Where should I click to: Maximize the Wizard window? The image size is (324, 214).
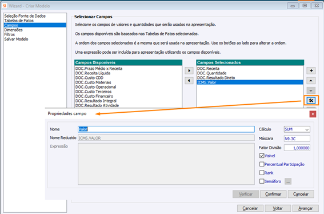tap(305, 6)
